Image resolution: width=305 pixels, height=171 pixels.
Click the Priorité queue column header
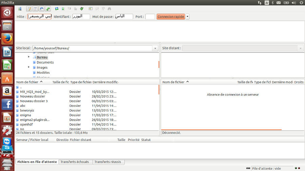click(134, 140)
